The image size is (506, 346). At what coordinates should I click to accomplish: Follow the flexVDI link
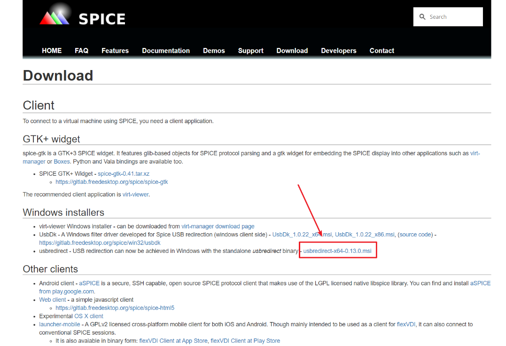[406, 324]
